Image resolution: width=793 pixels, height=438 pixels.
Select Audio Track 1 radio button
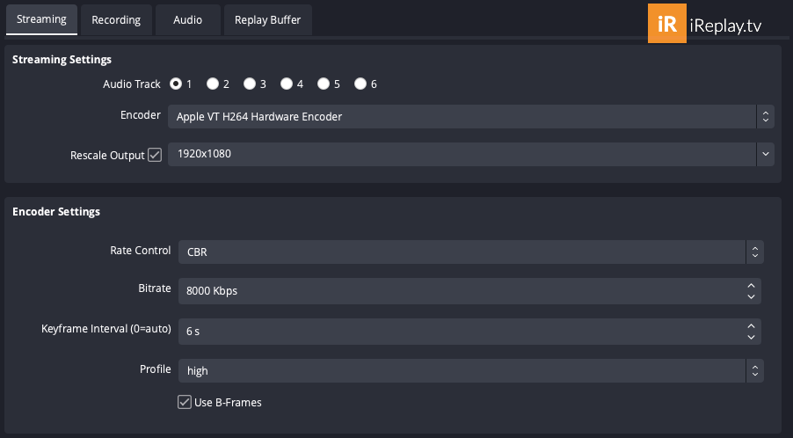[176, 84]
